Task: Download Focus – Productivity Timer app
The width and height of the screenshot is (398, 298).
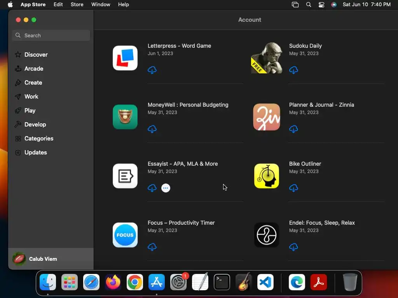Action: click(152, 247)
